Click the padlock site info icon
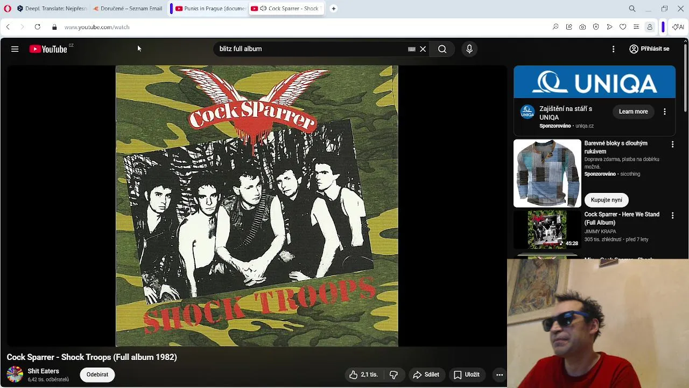 [54, 27]
